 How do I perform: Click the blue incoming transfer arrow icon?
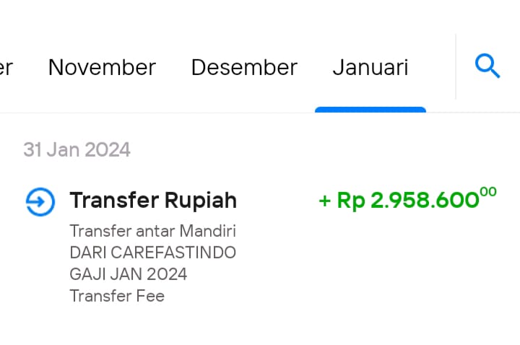[40, 202]
